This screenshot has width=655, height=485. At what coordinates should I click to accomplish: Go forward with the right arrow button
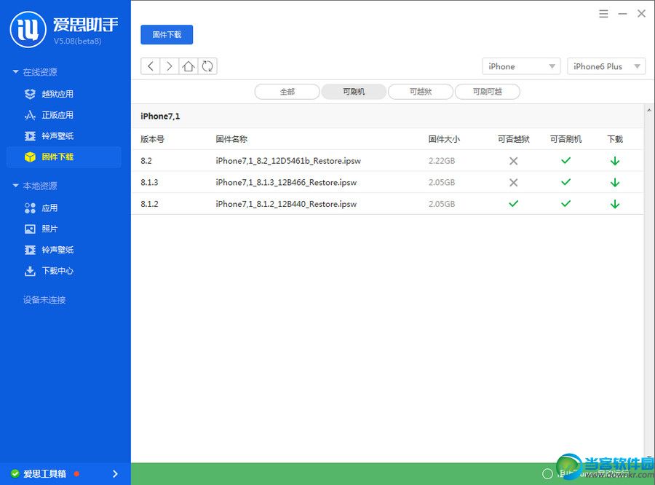pos(169,66)
